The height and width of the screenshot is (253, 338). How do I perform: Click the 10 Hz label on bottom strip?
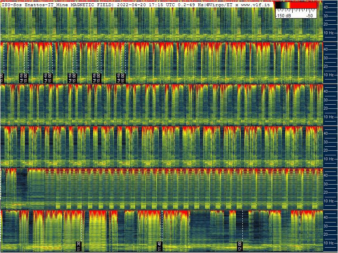[x=329, y=243]
